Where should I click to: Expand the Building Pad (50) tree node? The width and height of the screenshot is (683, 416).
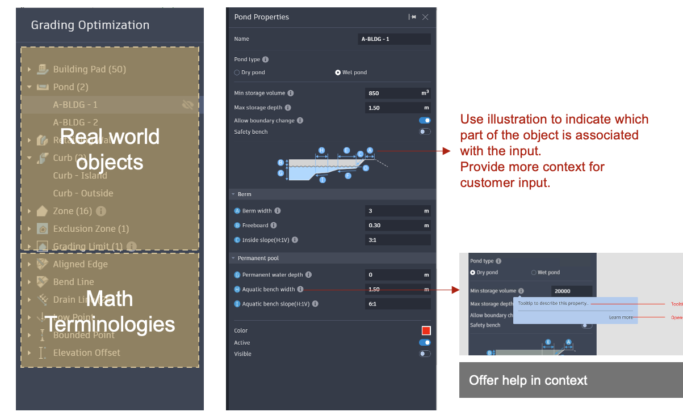click(x=29, y=69)
